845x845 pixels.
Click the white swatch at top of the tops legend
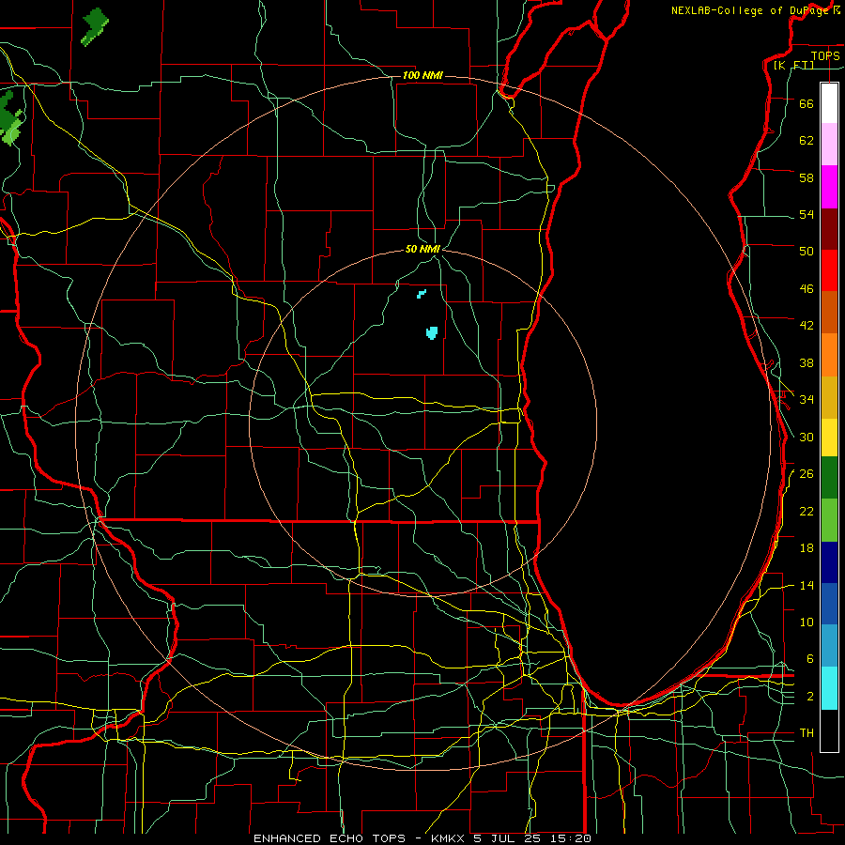click(x=829, y=103)
